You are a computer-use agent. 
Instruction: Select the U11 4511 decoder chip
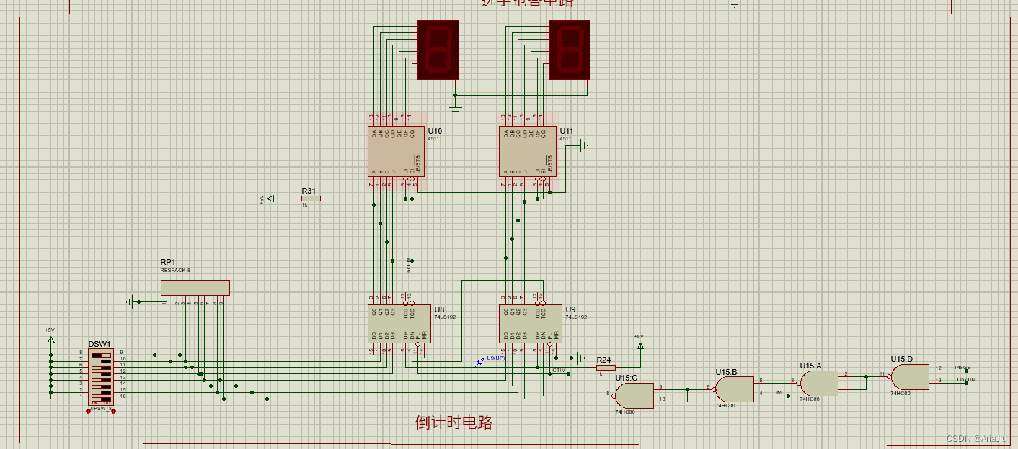tap(528, 152)
